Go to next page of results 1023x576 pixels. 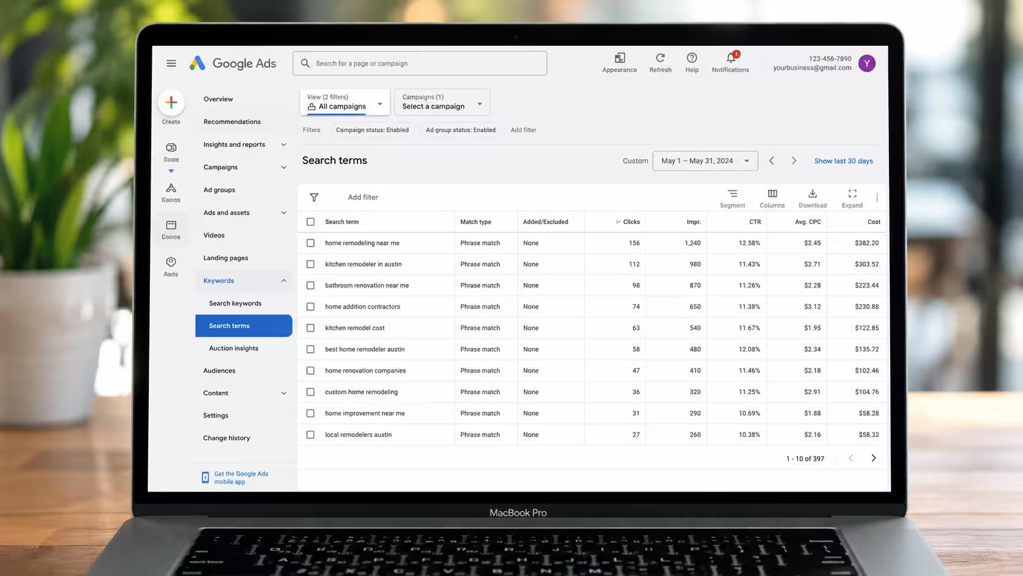(x=873, y=458)
